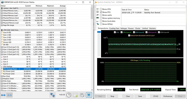Click the Stress local disks drive icon
Screen dimensions: 187x99
tap(98, 21)
